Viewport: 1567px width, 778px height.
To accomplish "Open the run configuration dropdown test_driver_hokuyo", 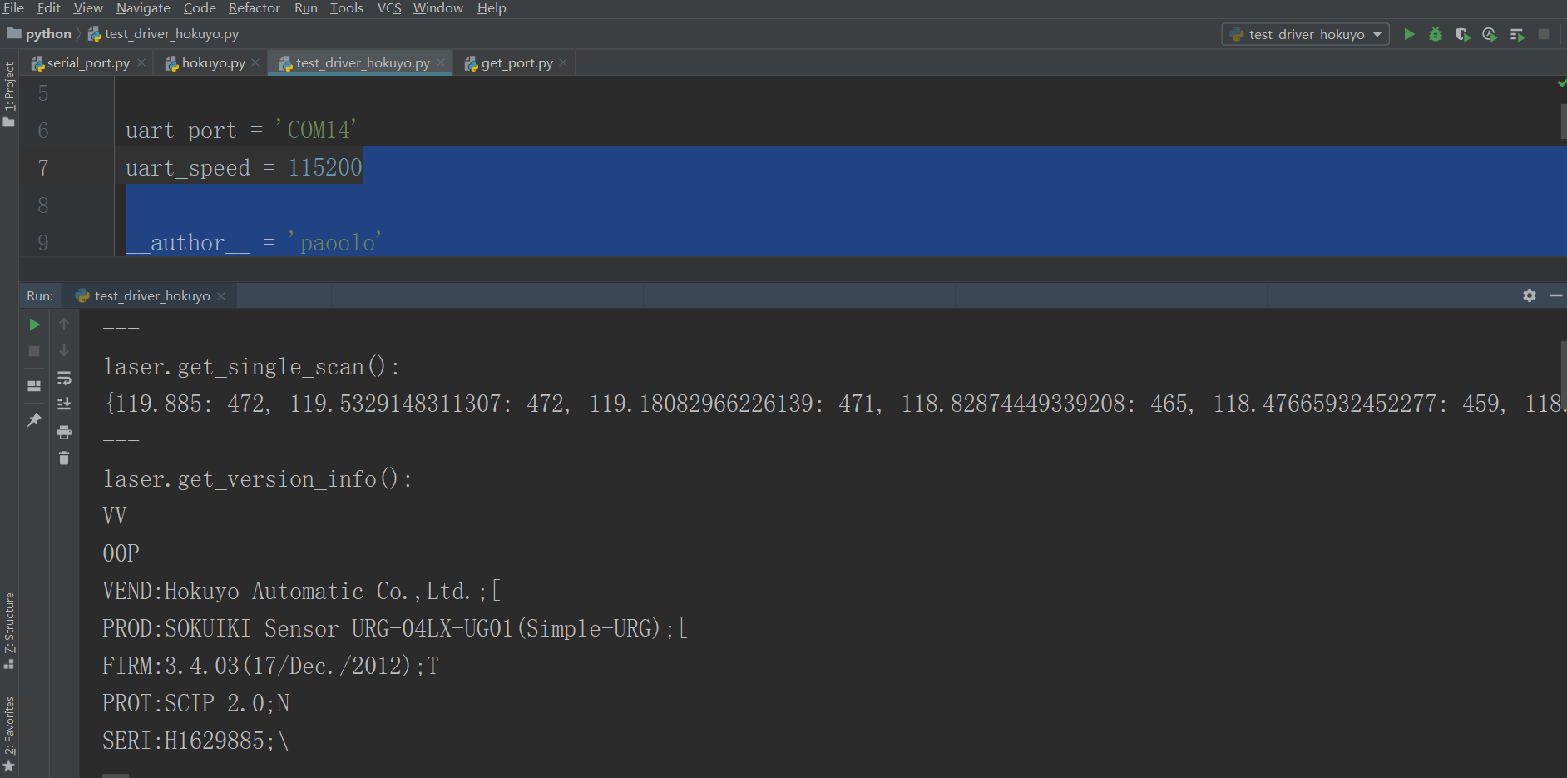I will [x=1305, y=34].
